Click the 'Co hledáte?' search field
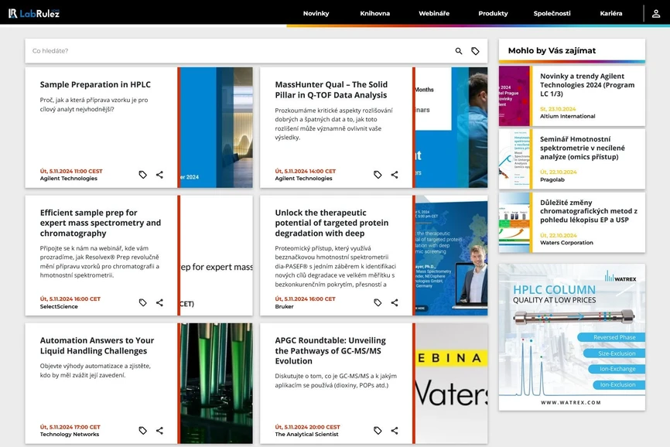 coord(239,51)
